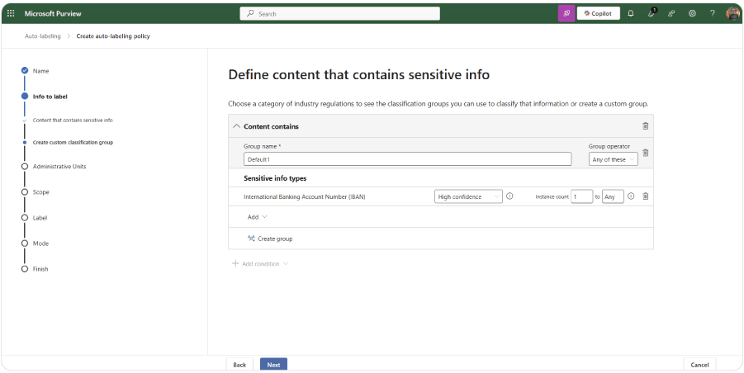Expand the Add menu

pyautogui.click(x=257, y=217)
